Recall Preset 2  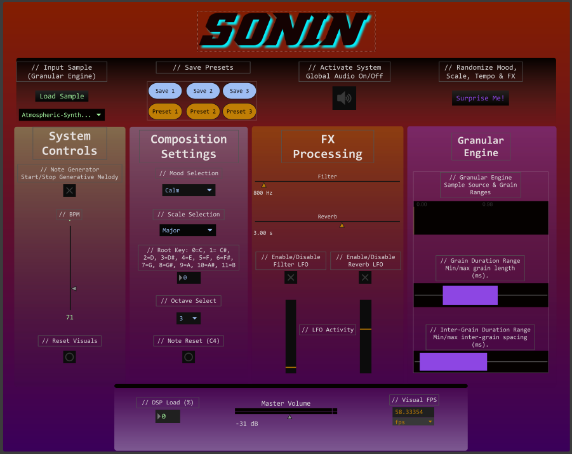(203, 111)
